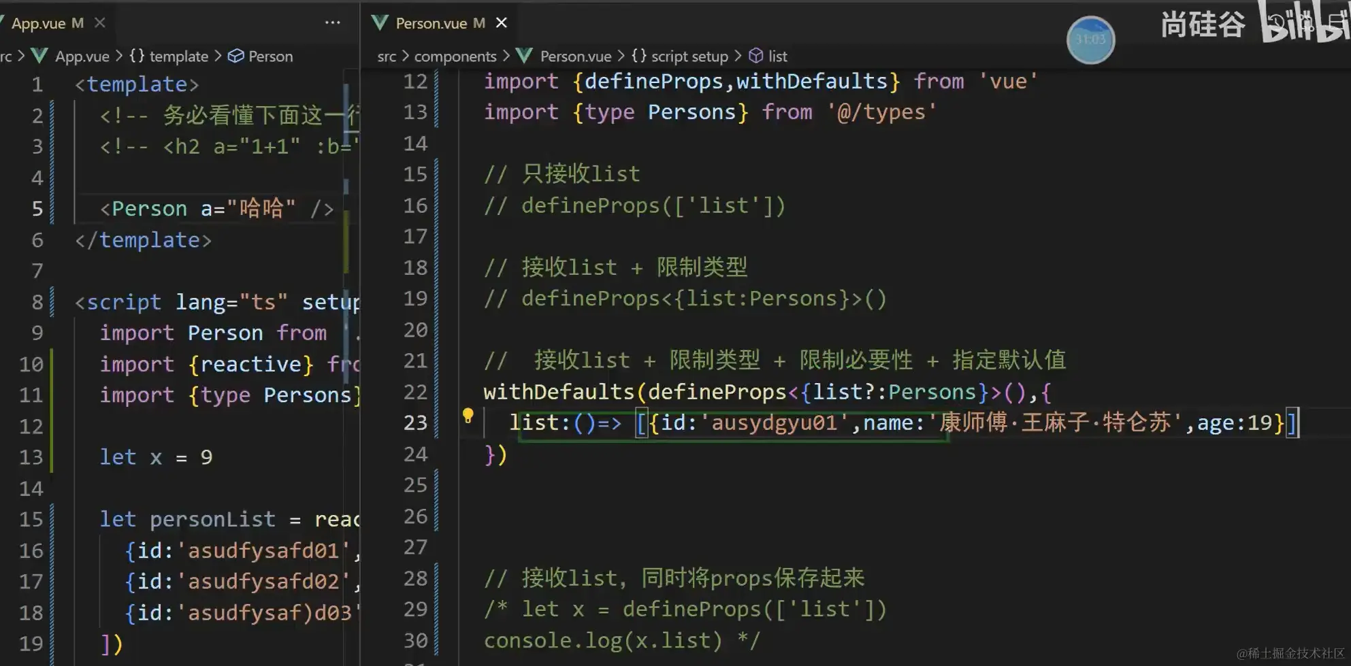Click let x = 9 in App.vue
The height and width of the screenshot is (666, 1351).
(x=156, y=457)
